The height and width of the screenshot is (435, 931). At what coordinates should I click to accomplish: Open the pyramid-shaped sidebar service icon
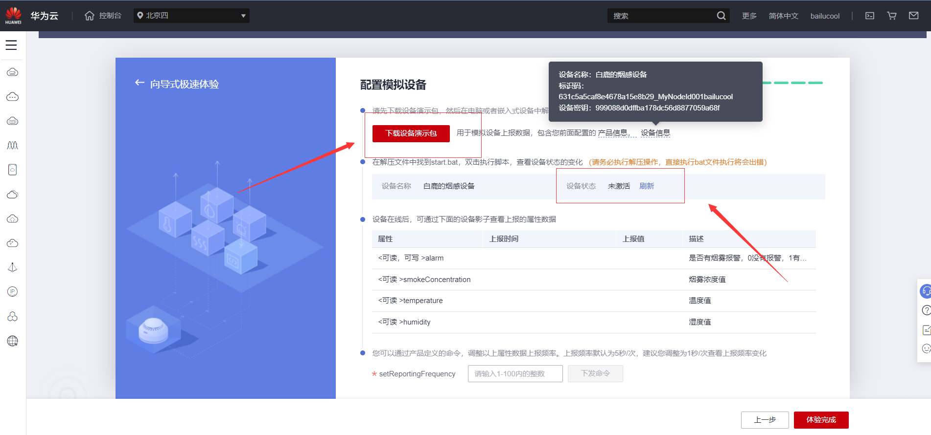click(13, 267)
